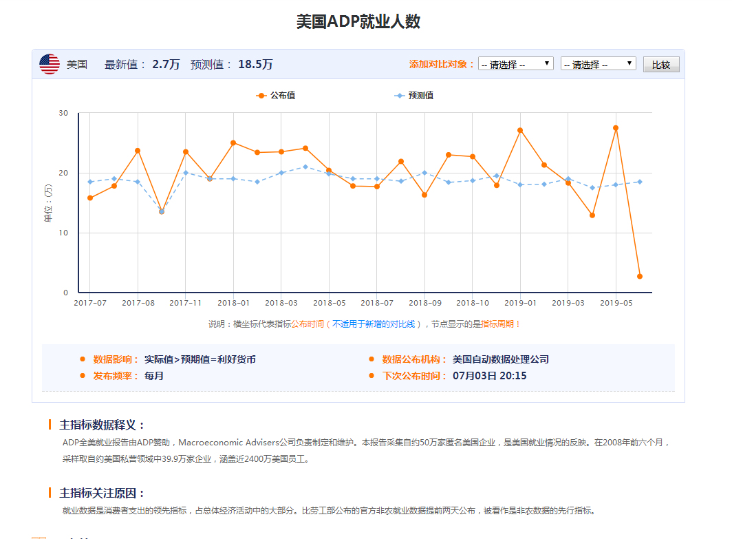Image resolution: width=732 pixels, height=539 pixels.
Task: Click the orange peak above 2019-05
Action: tap(616, 128)
